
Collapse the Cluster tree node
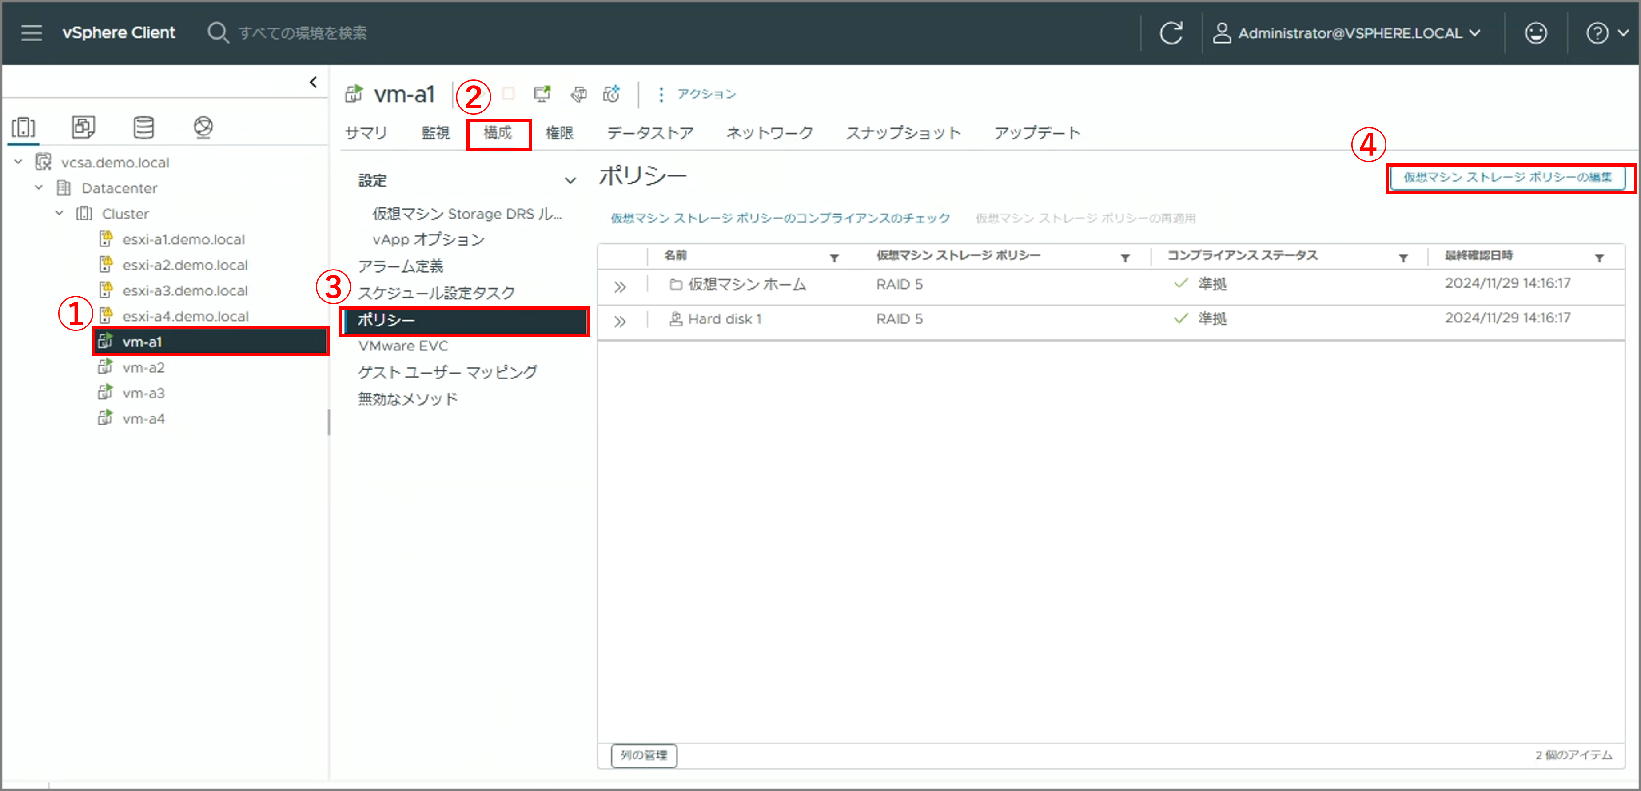point(59,213)
